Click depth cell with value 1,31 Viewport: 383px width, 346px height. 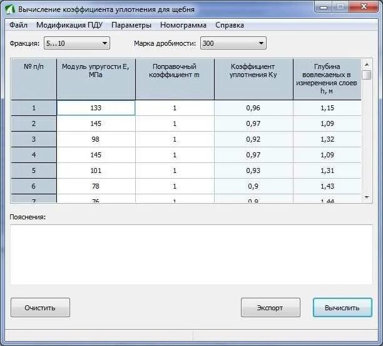(x=327, y=170)
